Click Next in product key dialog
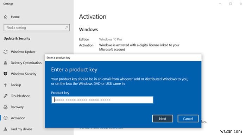This screenshot has height=135, width=246. [x=163, y=118]
